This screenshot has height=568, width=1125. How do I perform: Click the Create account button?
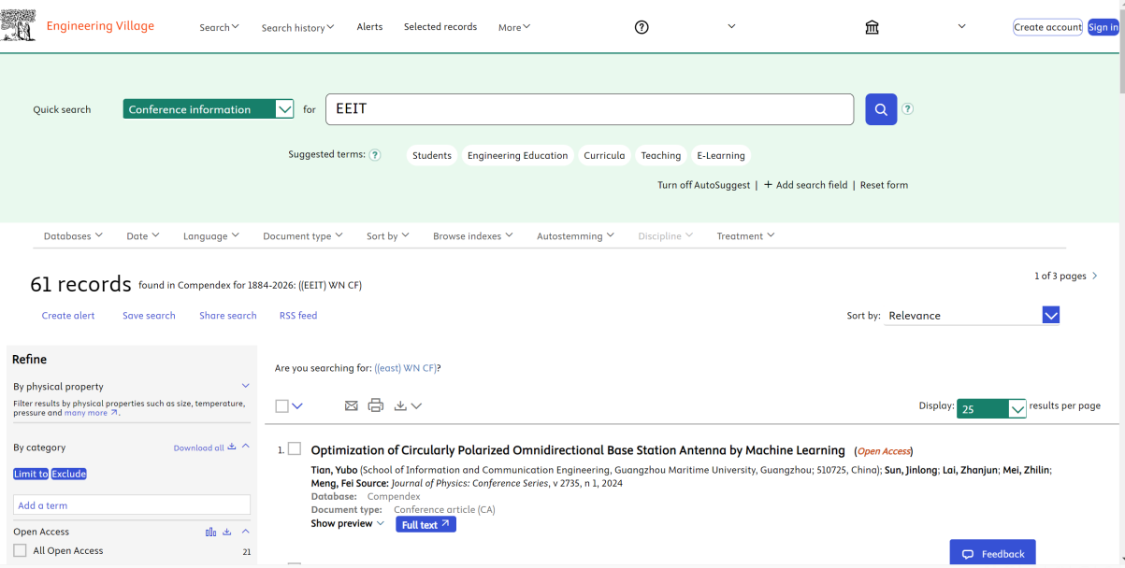pos(1047,27)
